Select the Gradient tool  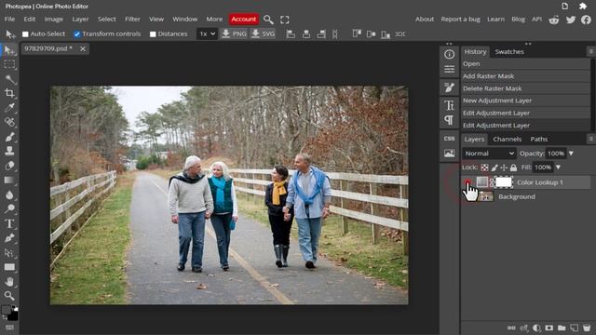9,180
